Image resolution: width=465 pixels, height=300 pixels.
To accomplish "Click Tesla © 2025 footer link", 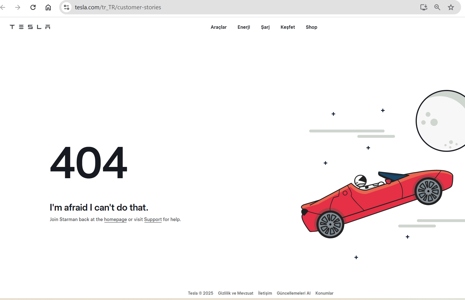I will [200, 293].
